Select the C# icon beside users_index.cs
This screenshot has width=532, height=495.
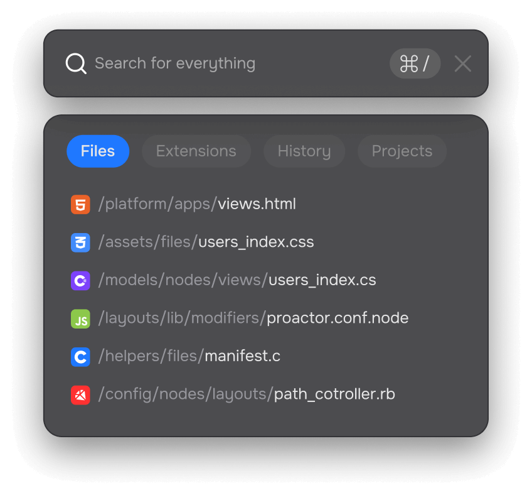pyautogui.click(x=80, y=281)
